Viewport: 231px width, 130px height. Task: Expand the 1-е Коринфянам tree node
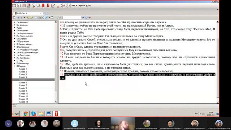point(14,33)
